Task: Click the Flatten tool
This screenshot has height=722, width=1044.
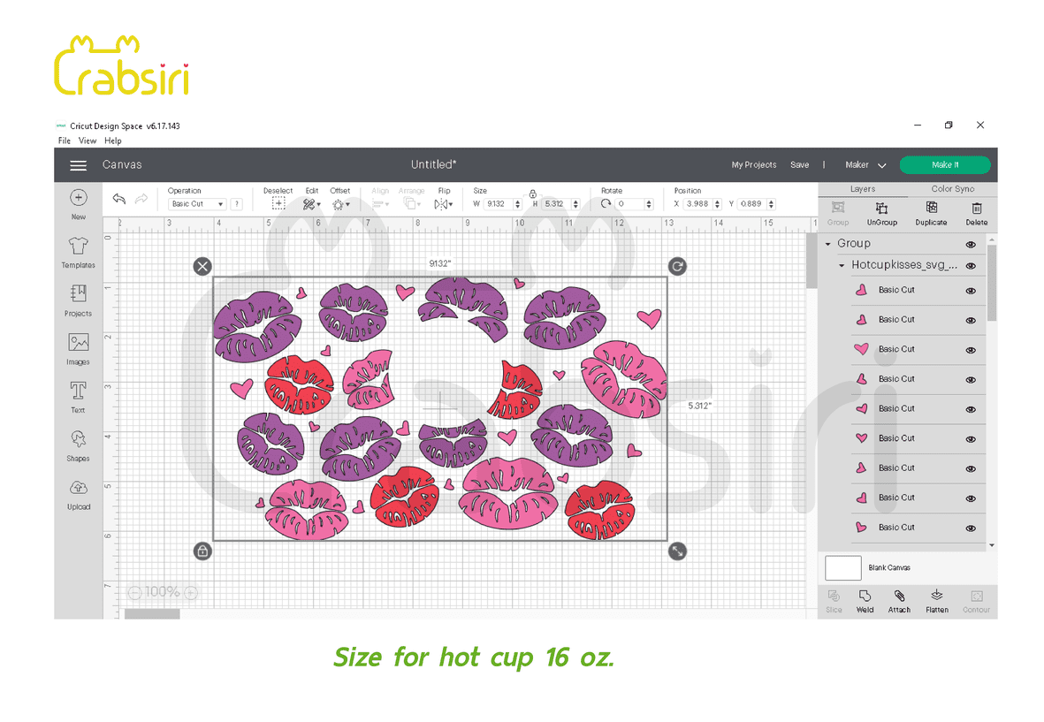Action: 937,601
